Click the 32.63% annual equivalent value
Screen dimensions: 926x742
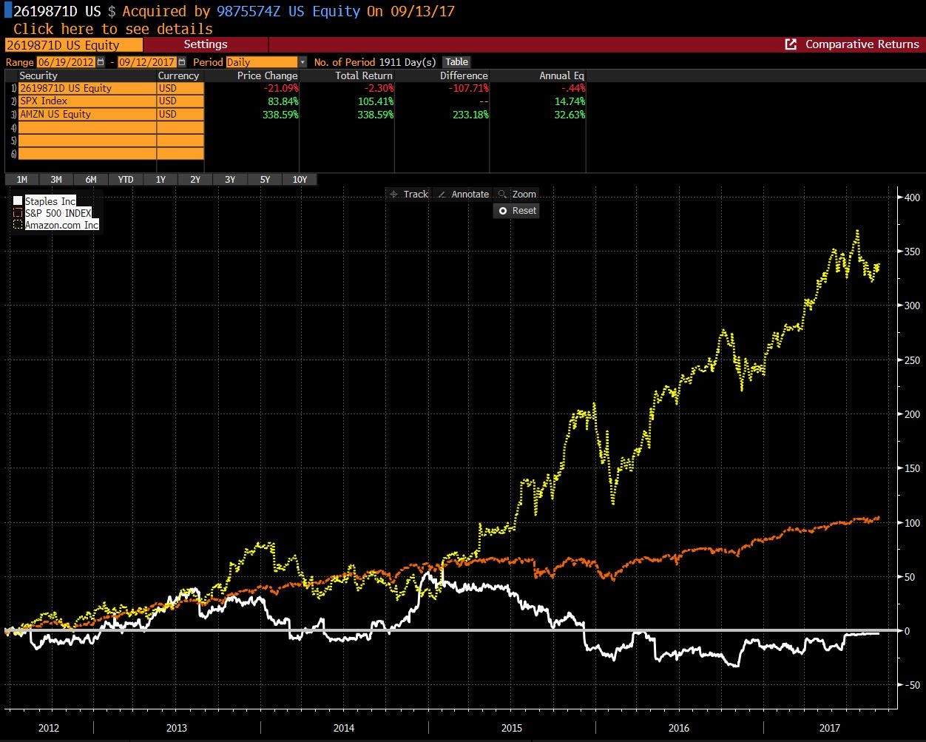(570, 114)
